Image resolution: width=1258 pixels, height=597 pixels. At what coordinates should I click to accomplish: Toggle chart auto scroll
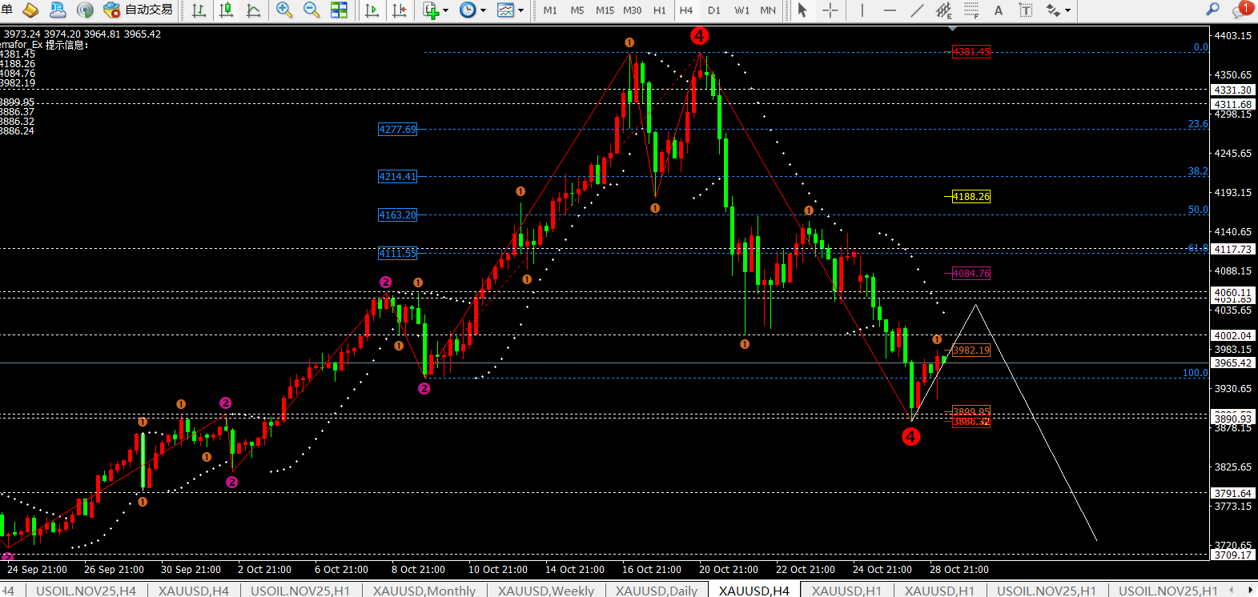tap(372, 10)
